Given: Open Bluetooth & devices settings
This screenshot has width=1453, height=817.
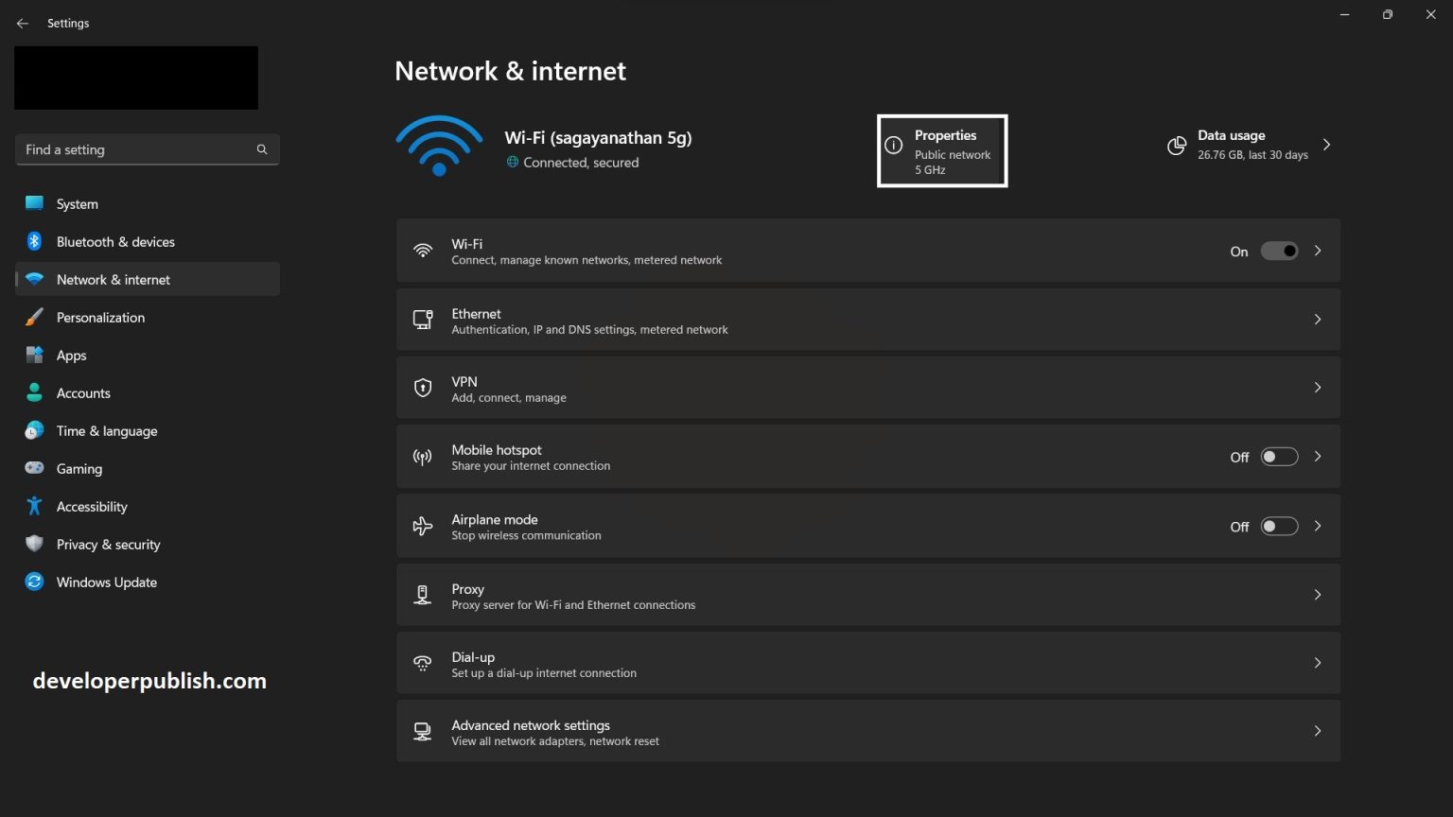Looking at the screenshot, I should tap(114, 241).
